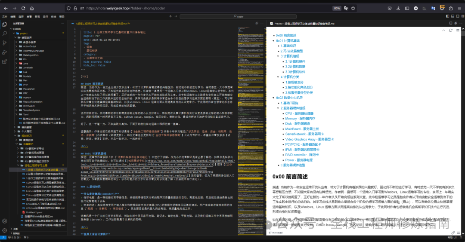
Task: Open more actions for the preview tab
Action: 461,23
